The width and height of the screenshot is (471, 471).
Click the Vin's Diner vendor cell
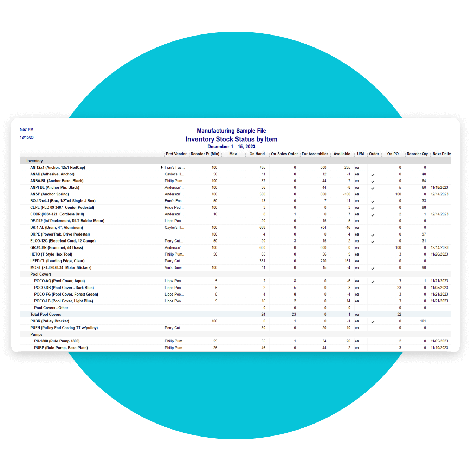(x=173, y=267)
